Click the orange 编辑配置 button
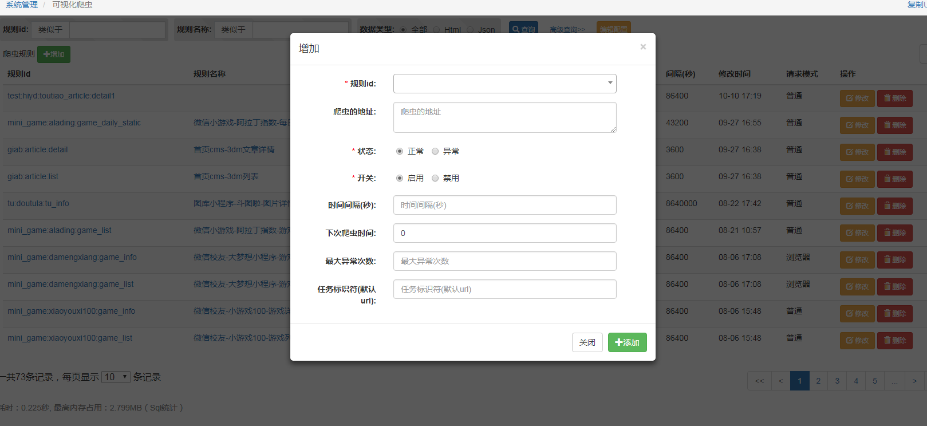Viewport: 927px width, 426px height. 614,29
